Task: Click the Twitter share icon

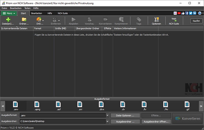Action: [x=191, y=13]
